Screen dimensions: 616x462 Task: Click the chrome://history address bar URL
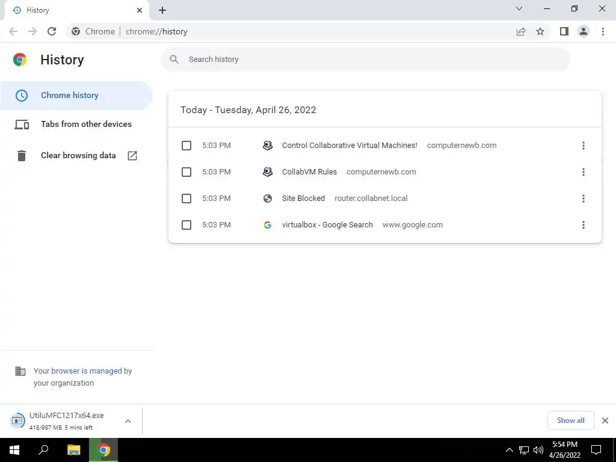[x=156, y=31]
